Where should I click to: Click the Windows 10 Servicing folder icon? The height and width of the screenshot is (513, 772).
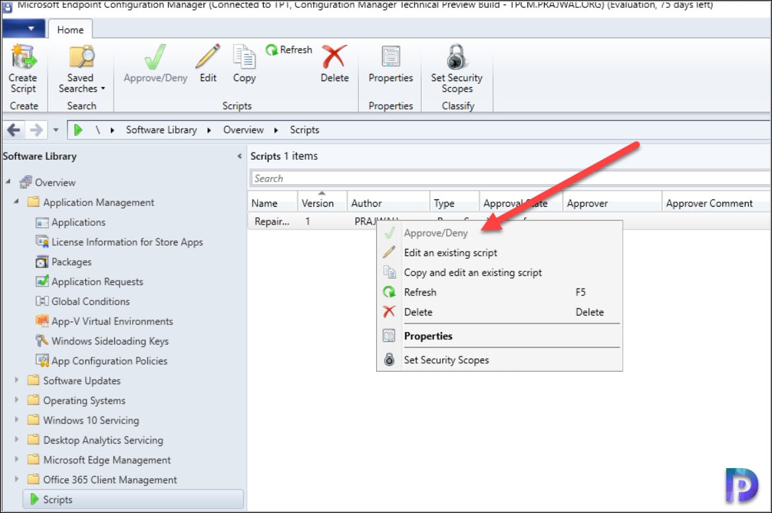[x=34, y=419]
